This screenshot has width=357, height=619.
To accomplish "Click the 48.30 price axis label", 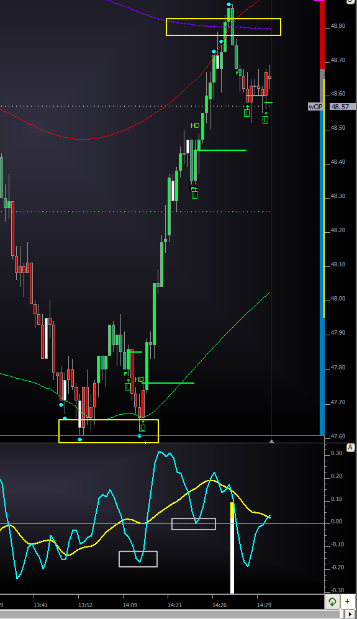I will click(338, 196).
